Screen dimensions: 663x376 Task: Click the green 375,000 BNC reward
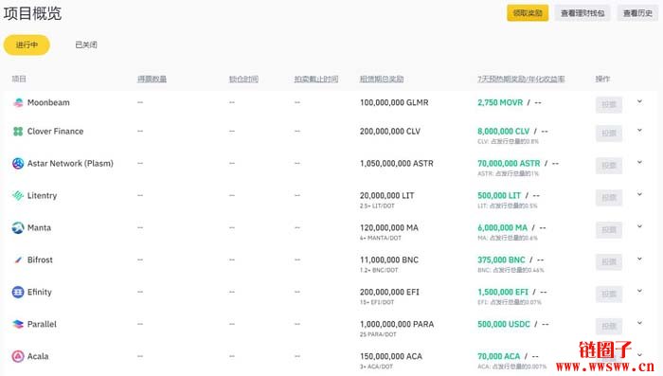tap(501, 260)
